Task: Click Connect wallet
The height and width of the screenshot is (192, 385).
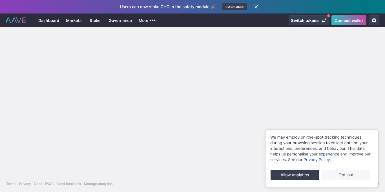Action: [x=349, y=20]
